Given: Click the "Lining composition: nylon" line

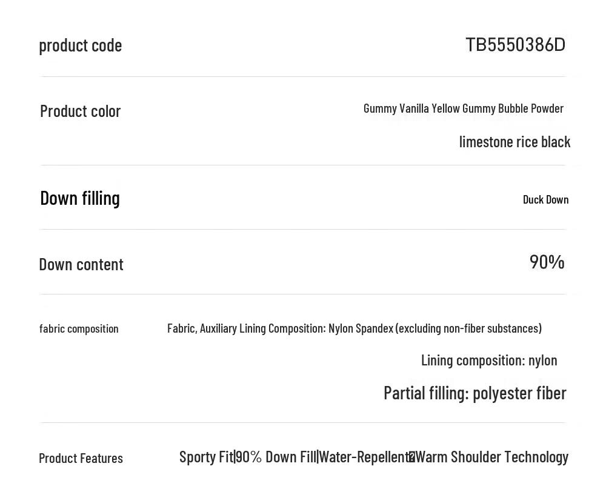Looking at the screenshot, I should pyautogui.click(x=489, y=361).
